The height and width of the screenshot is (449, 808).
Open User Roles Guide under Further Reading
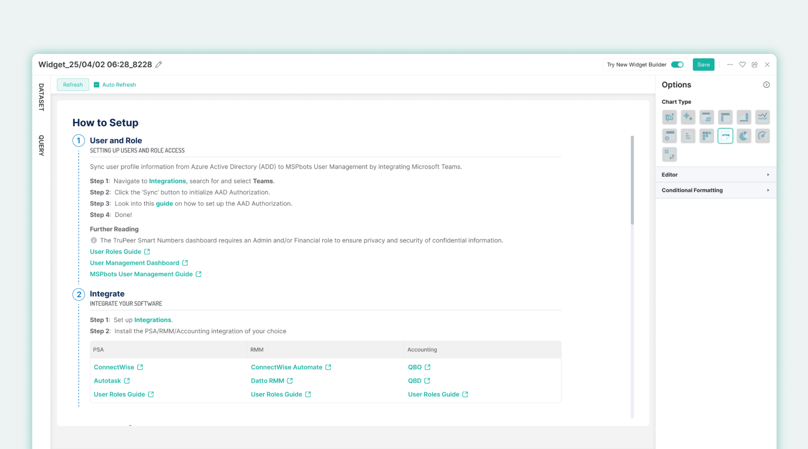pyautogui.click(x=115, y=251)
